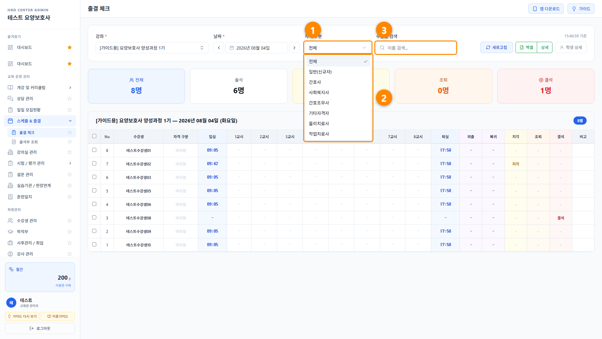Toggle favorite star for 수강생 관리
602x339 pixels.
click(x=70, y=221)
